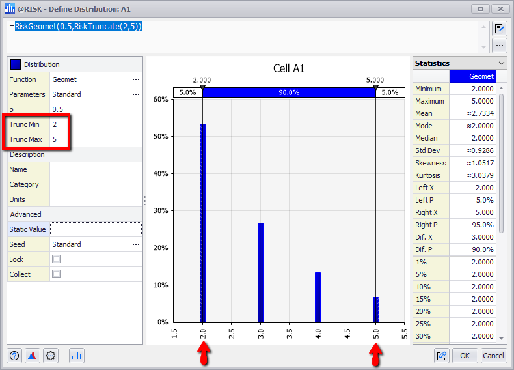Click the export icon beside the OK button

coord(442,356)
